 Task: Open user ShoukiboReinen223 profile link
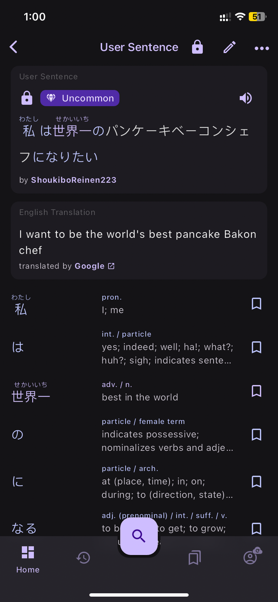(x=73, y=180)
